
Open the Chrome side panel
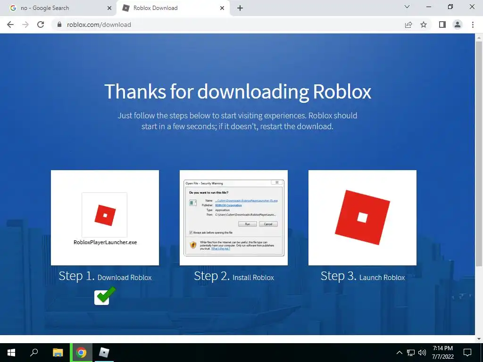tap(442, 25)
